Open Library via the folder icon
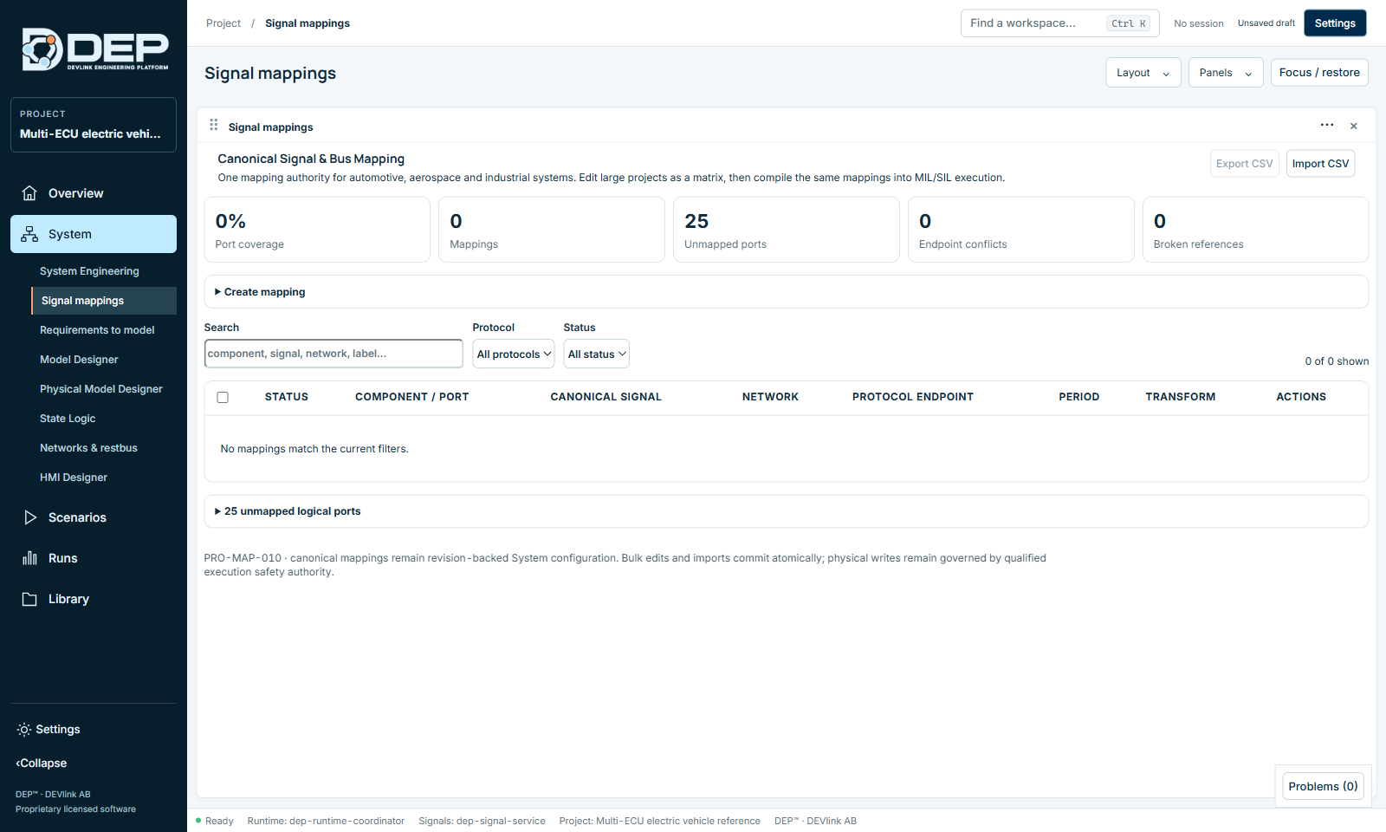The image size is (1386, 832). point(29,599)
